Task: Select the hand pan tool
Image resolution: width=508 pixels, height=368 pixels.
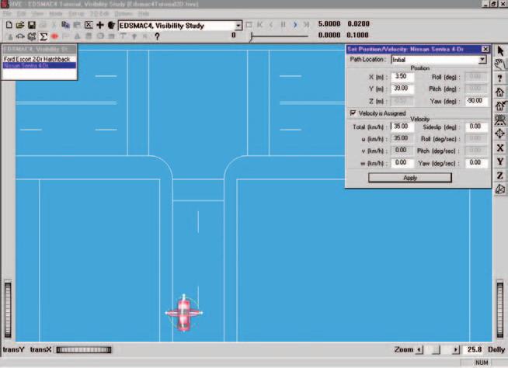Action: (x=500, y=64)
